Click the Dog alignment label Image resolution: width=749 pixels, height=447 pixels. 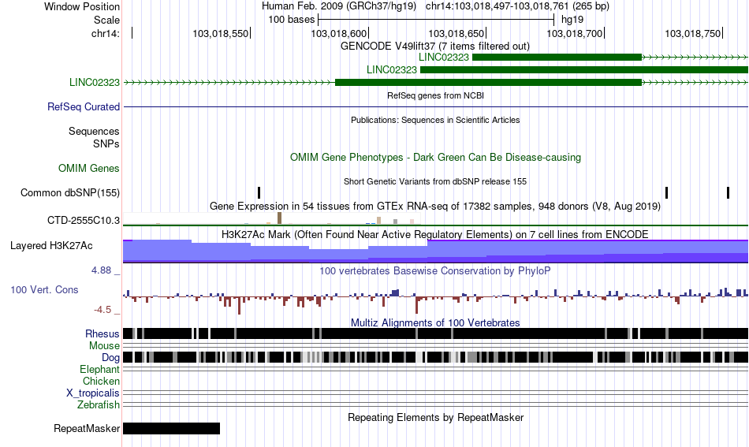click(x=110, y=357)
